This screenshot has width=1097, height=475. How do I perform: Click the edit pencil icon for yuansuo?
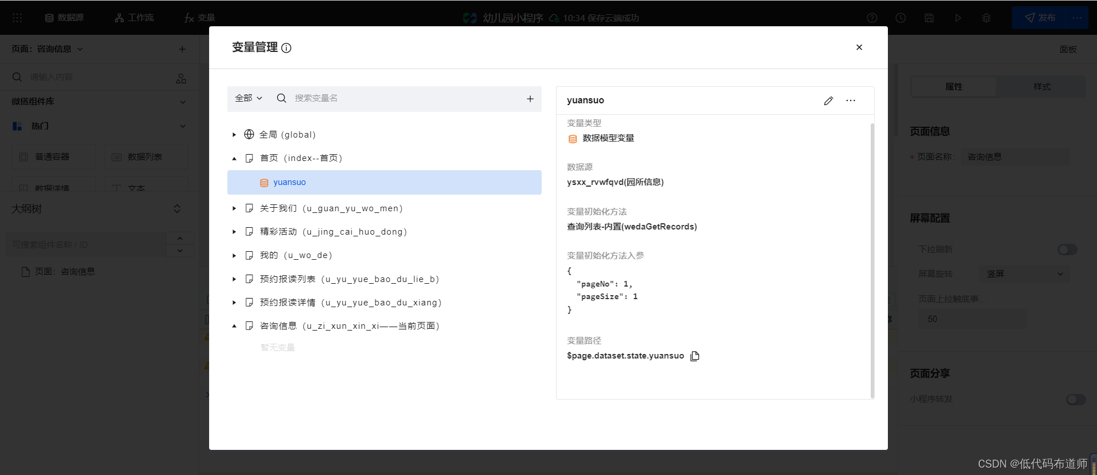click(828, 100)
